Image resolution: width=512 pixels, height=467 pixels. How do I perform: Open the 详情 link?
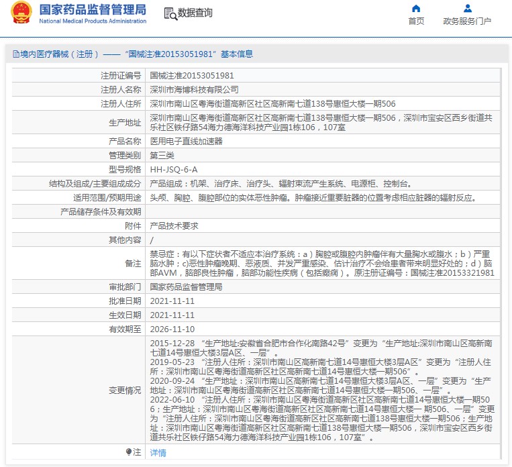click(x=158, y=453)
